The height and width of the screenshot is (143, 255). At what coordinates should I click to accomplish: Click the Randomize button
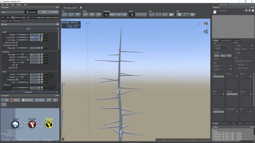(x=27, y=100)
